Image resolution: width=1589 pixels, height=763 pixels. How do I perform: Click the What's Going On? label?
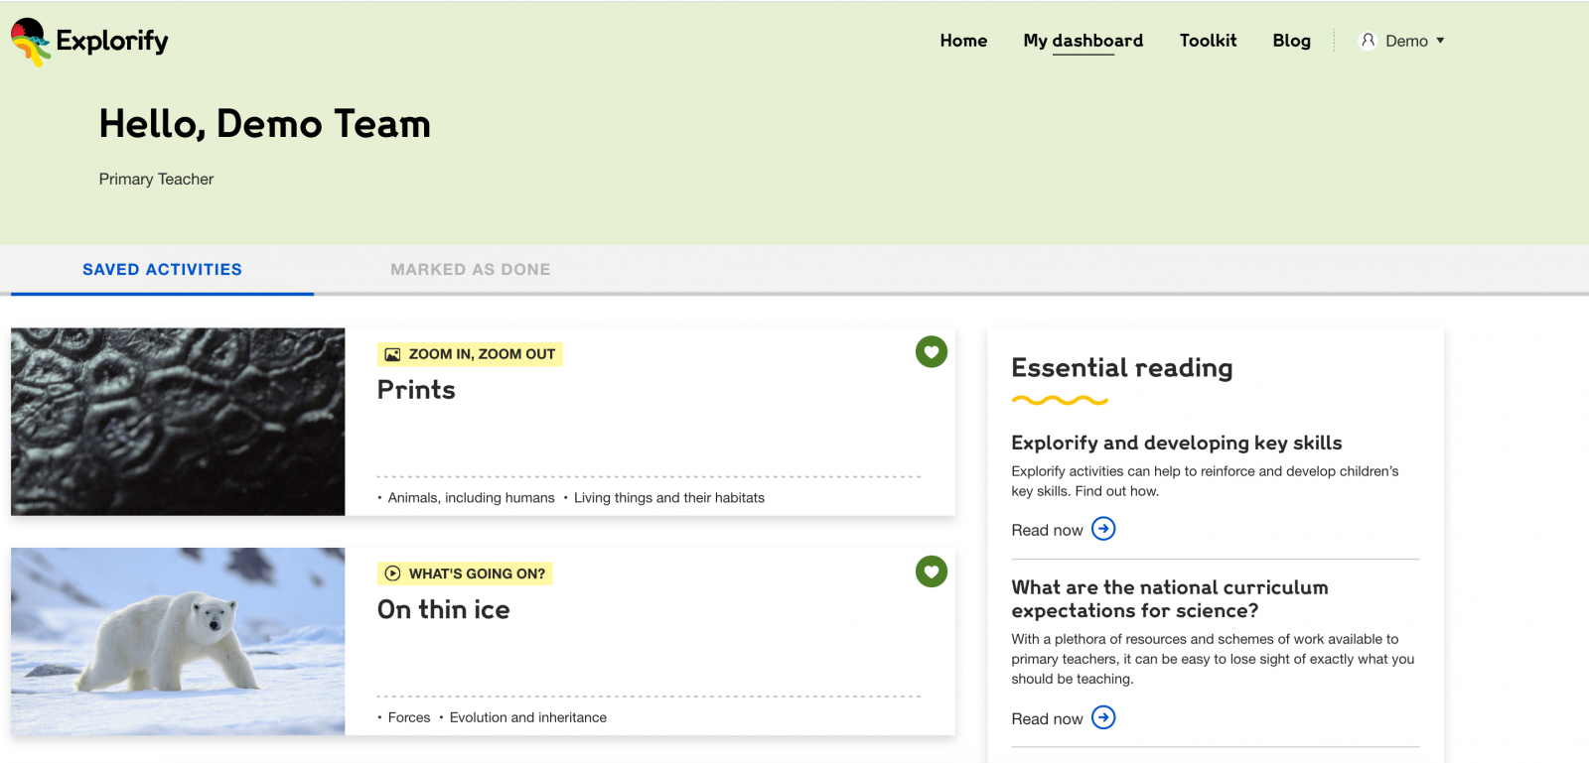477,573
